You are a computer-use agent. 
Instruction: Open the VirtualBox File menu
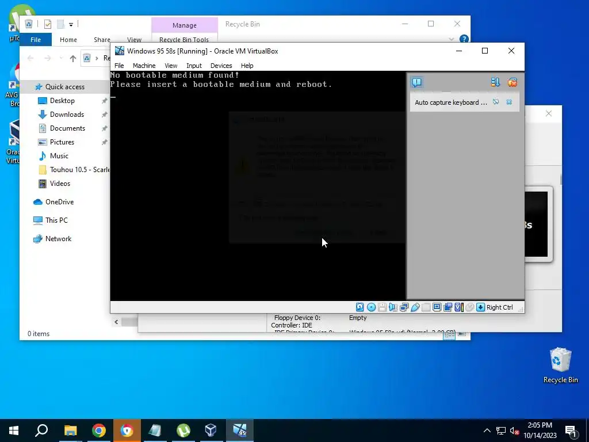(119, 66)
